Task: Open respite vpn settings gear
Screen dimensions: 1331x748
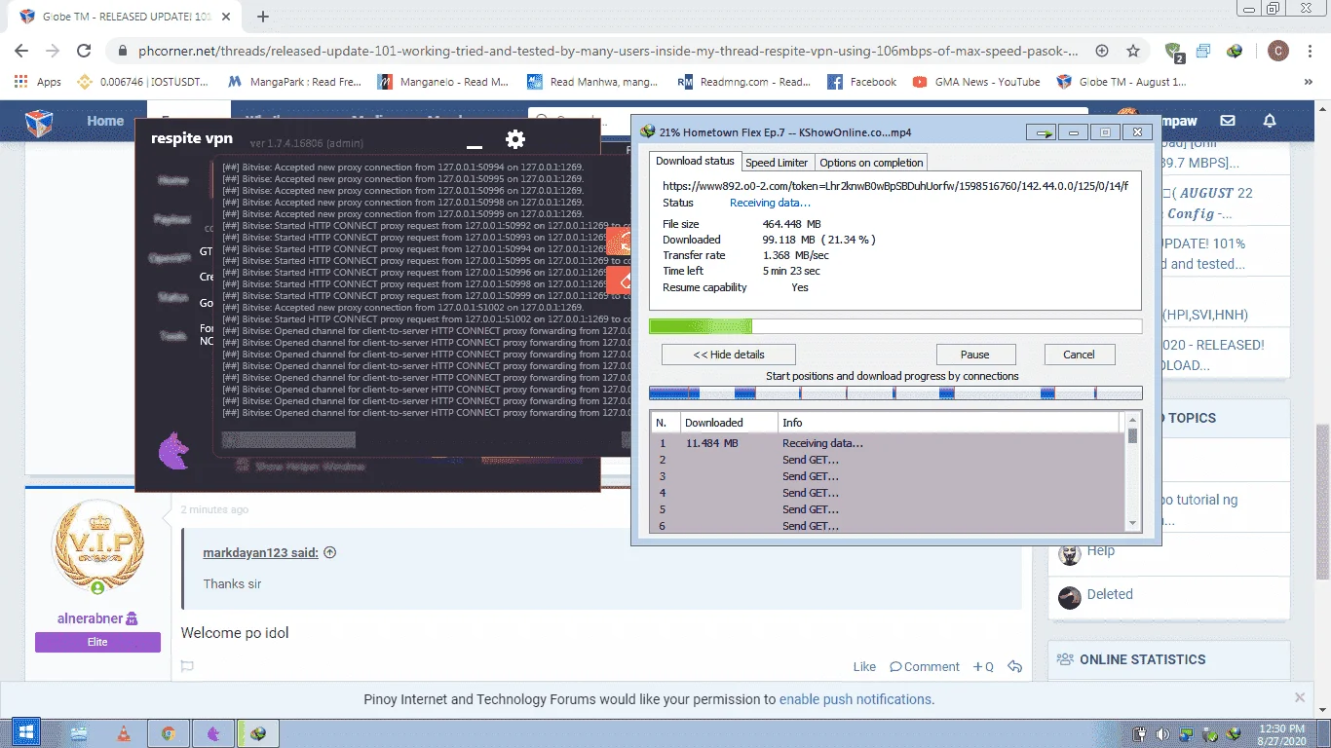Action: 515,139
